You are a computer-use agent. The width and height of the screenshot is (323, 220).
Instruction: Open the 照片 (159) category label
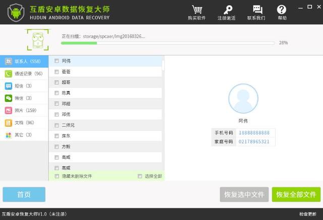click(26, 111)
